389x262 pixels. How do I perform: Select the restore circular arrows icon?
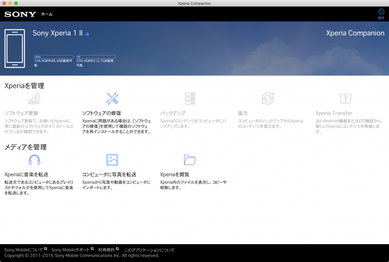point(267,99)
